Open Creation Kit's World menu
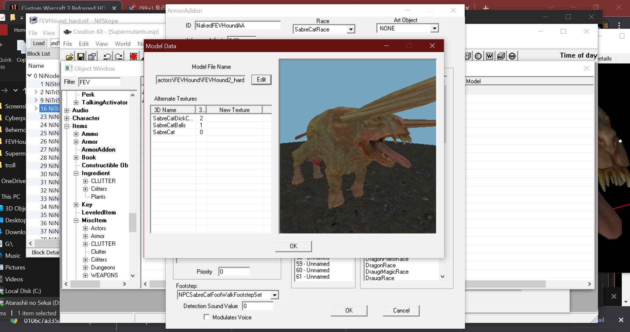 [x=123, y=44]
